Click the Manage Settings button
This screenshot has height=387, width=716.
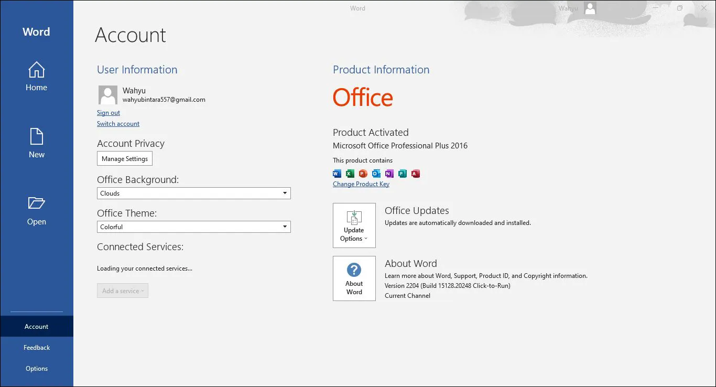tap(125, 158)
